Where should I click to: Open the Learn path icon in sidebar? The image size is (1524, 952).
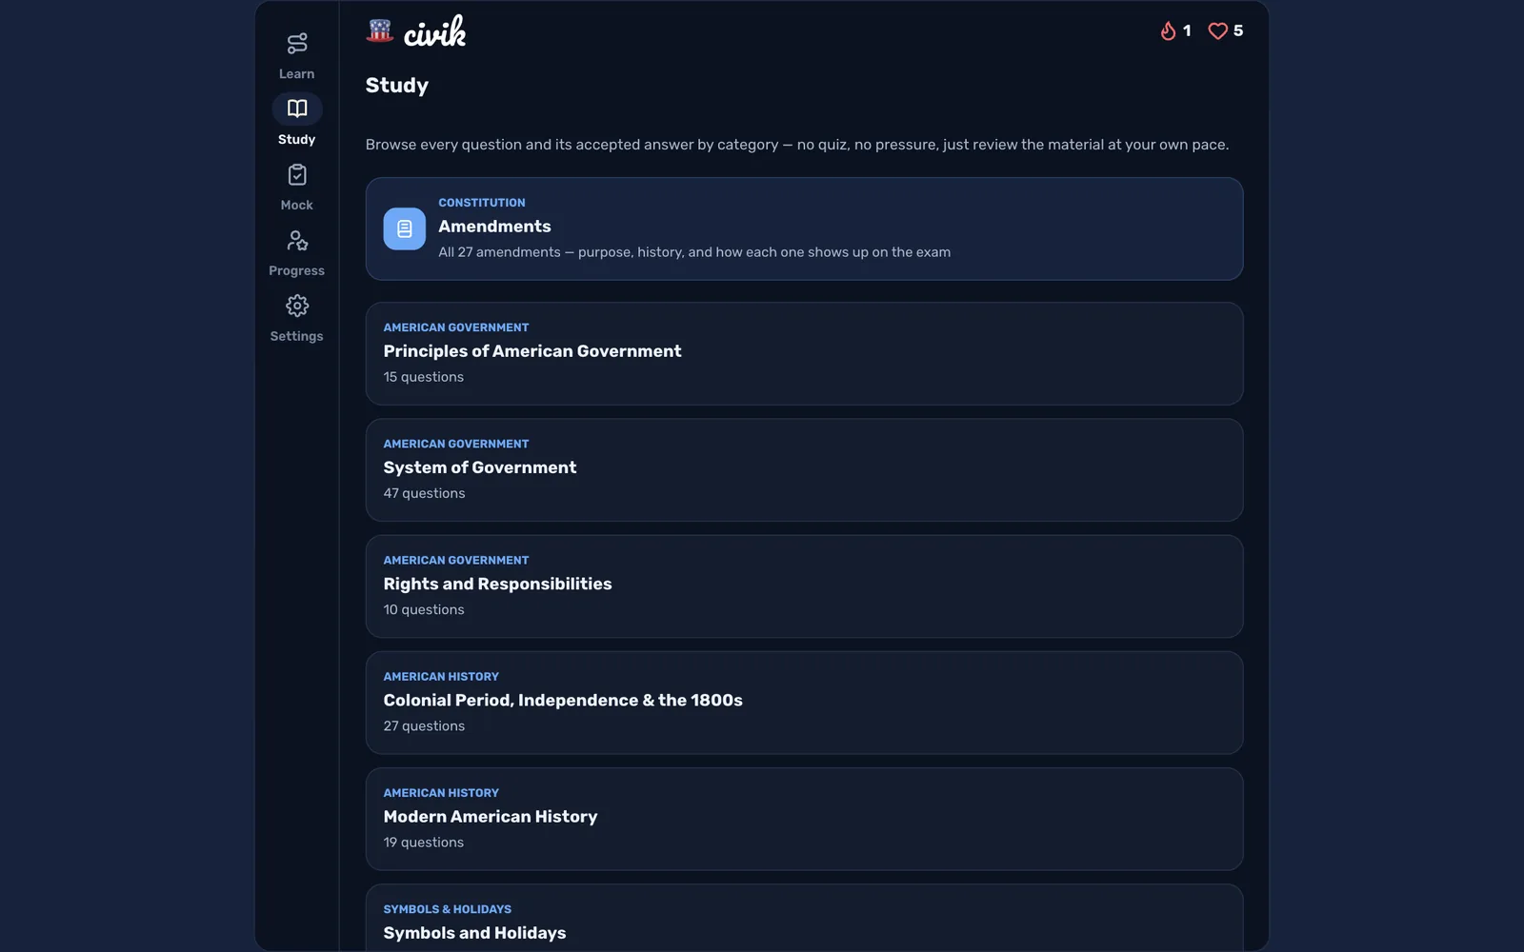pyautogui.click(x=296, y=43)
